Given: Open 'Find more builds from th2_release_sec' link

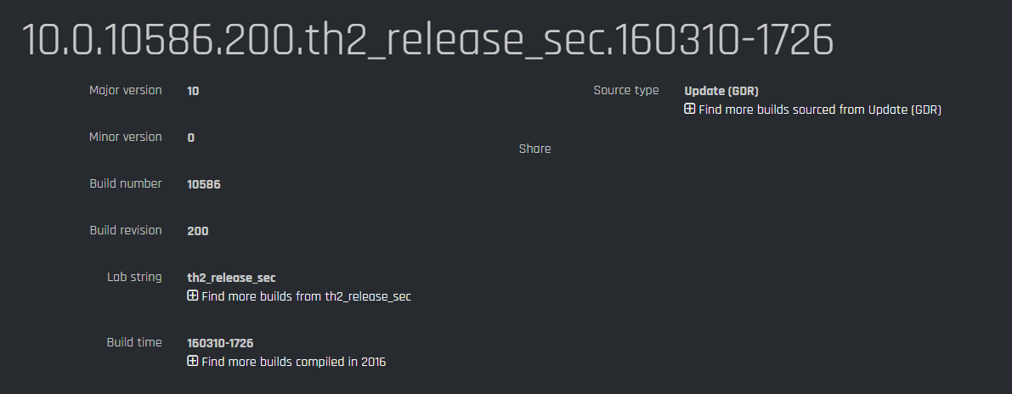Looking at the screenshot, I should (x=306, y=296).
